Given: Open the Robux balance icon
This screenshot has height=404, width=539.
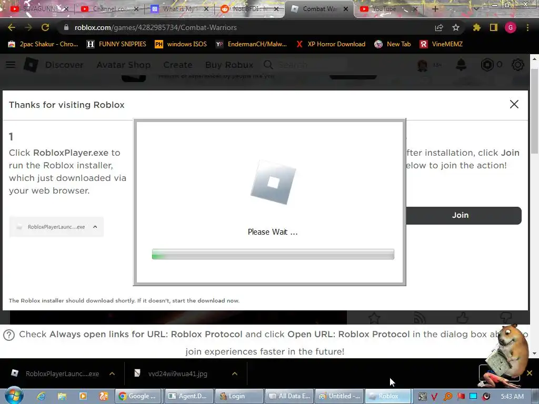Looking at the screenshot, I should pyautogui.click(x=487, y=65).
